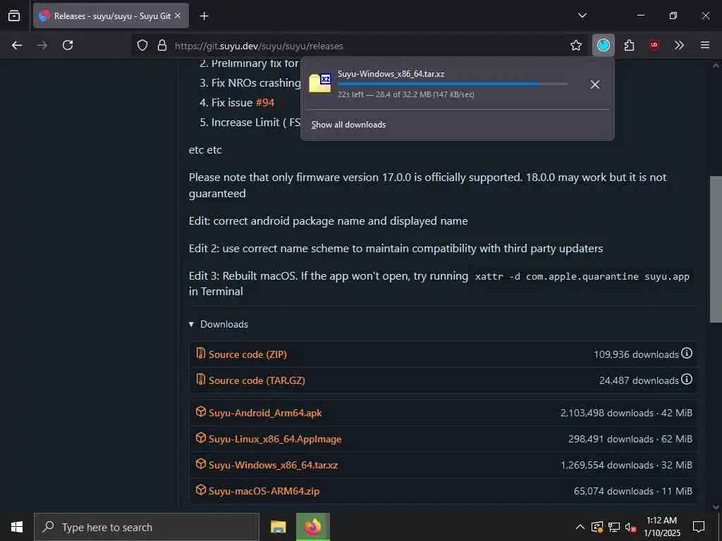Viewport: 722px width, 541px height.
Task: Click info icon beside 109,936 downloads
Action: 687,353
